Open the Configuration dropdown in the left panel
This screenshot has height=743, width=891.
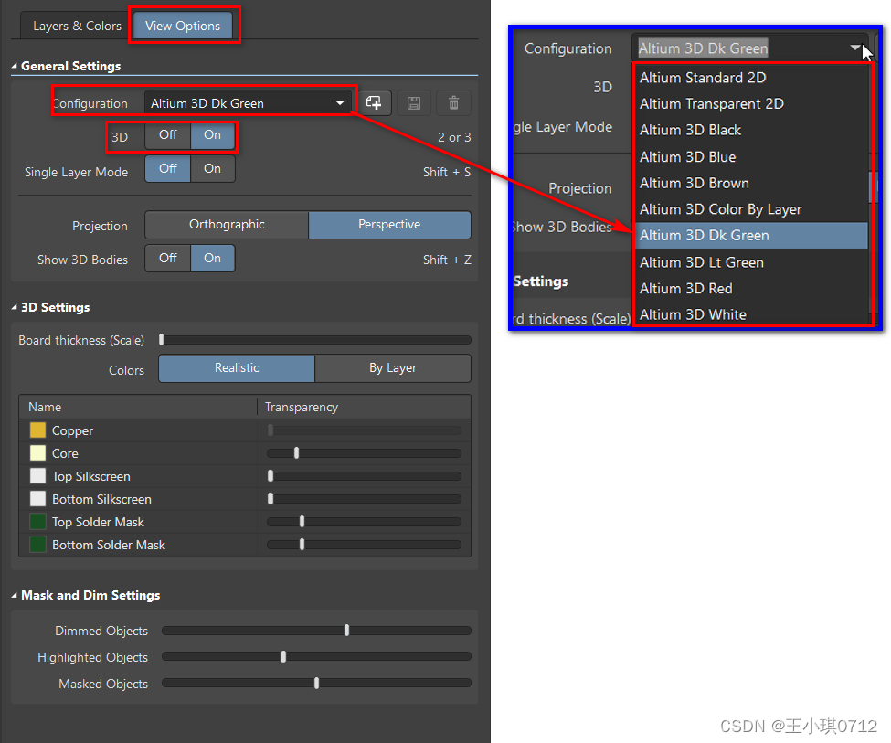pyautogui.click(x=248, y=103)
